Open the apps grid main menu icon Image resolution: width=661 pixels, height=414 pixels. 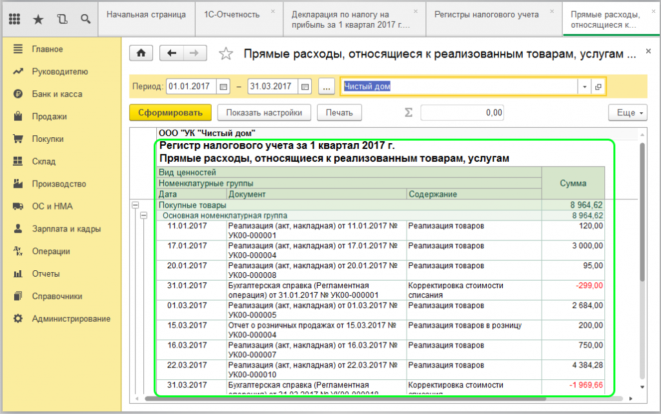pyautogui.click(x=15, y=19)
